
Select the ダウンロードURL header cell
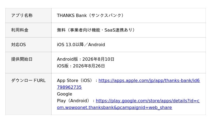(x=28, y=94)
